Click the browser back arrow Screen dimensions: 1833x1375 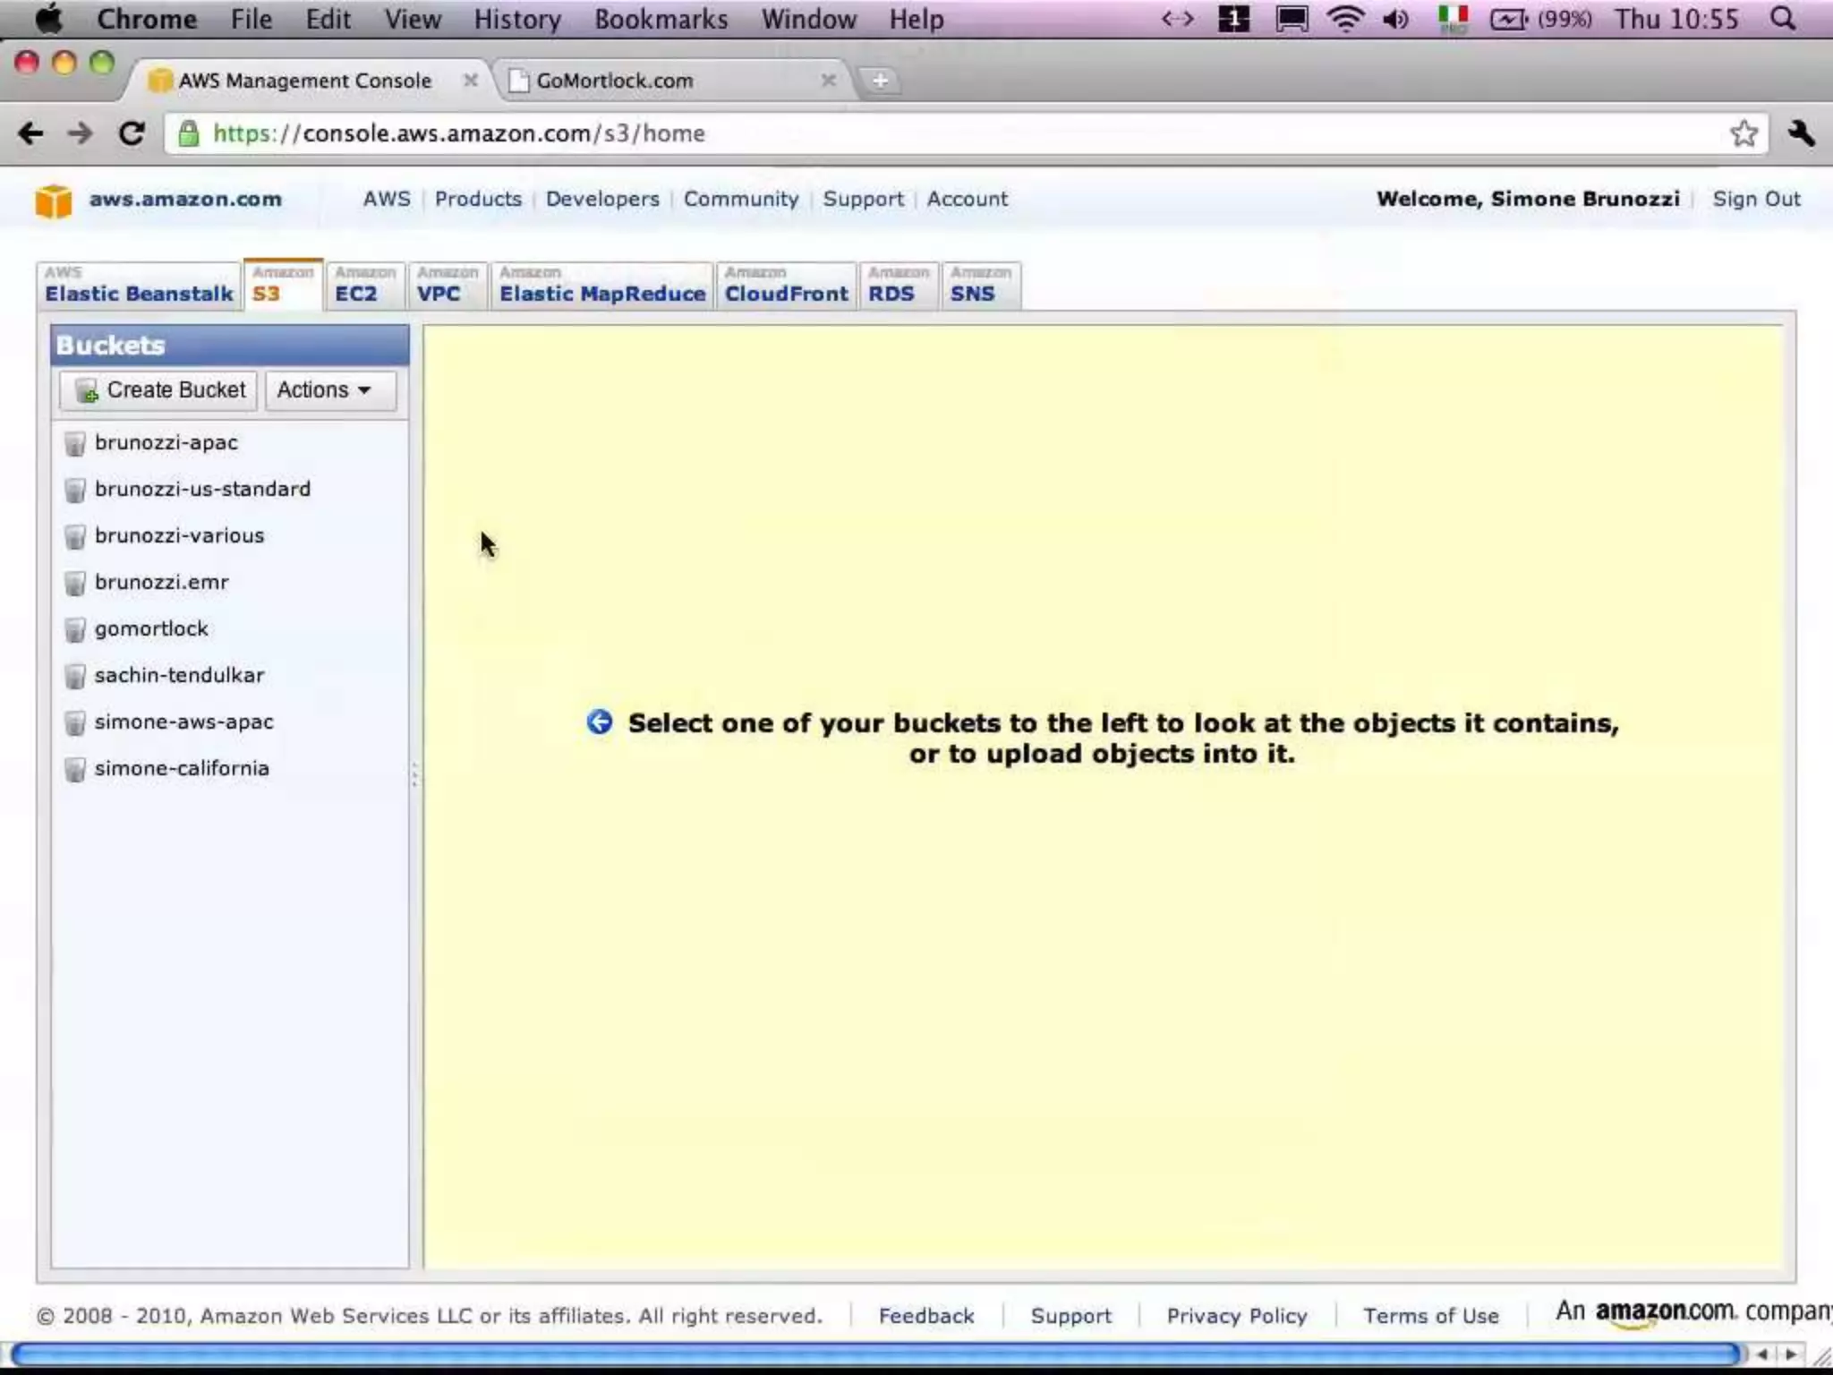tap(30, 133)
